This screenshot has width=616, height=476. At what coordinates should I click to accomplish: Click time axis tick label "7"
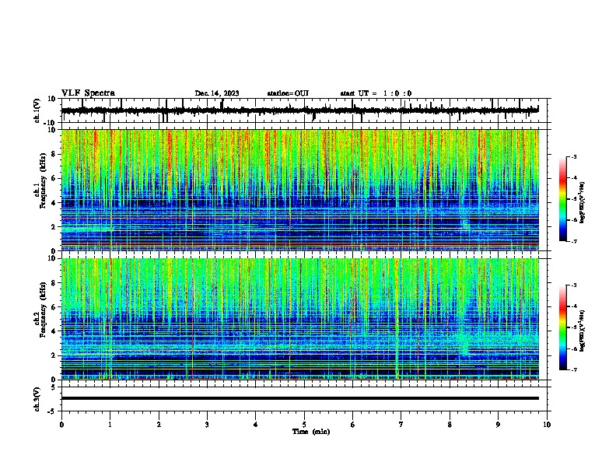[x=401, y=425]
